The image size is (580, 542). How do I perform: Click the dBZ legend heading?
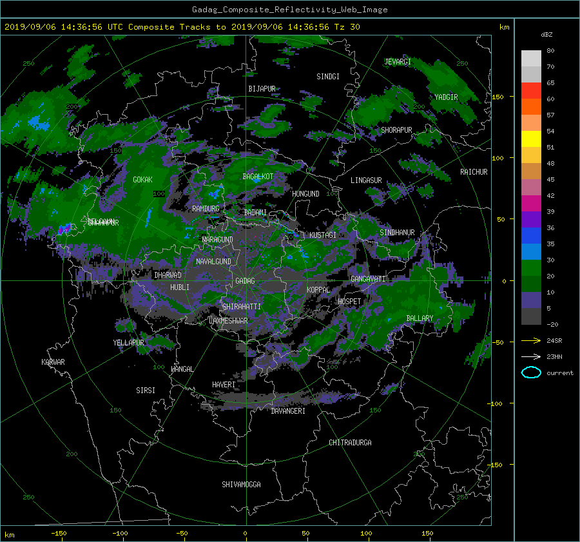coord(546,35)
